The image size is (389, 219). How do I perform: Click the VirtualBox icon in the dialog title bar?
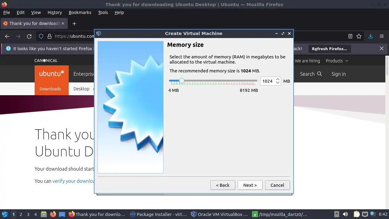coord(99,33)
